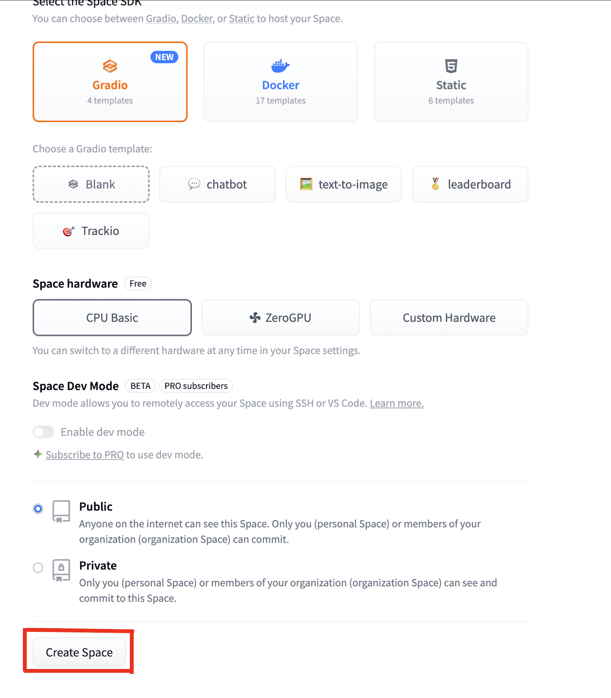This screenshot has height=698, width=611.
Task: Click the ZeroGPU fan icon
Action: (x=255, y=318)
